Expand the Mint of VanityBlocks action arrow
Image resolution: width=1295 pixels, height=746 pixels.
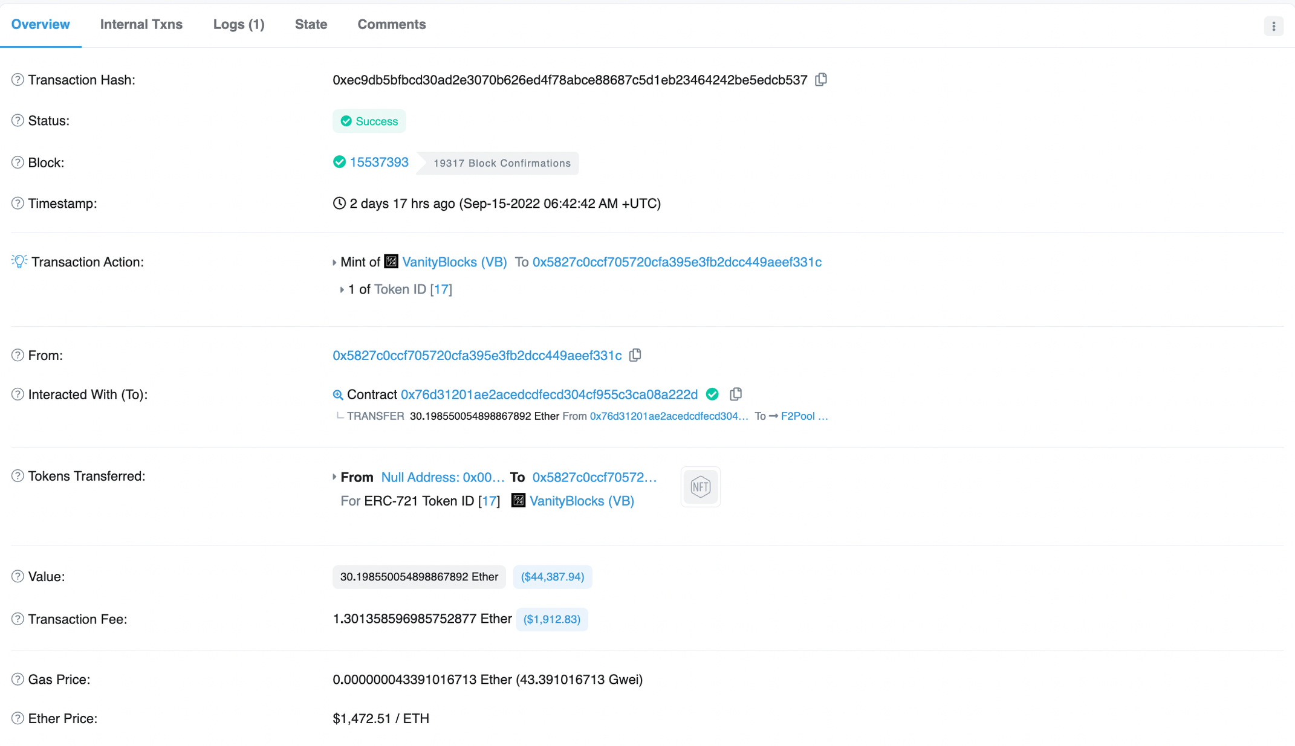coord(334,262)
